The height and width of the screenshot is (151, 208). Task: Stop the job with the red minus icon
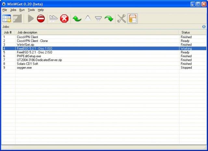[41, 19]
